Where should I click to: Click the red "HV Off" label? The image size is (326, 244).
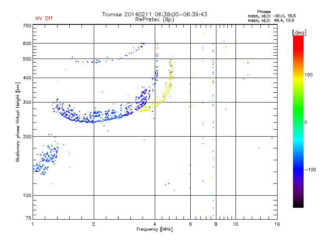point(44,18)
